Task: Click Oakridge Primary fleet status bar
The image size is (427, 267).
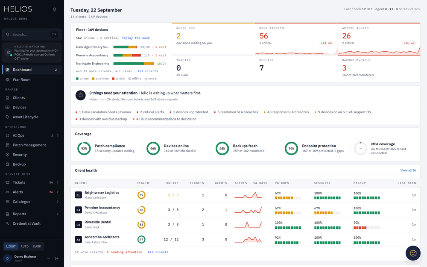Action: point(125,47)
